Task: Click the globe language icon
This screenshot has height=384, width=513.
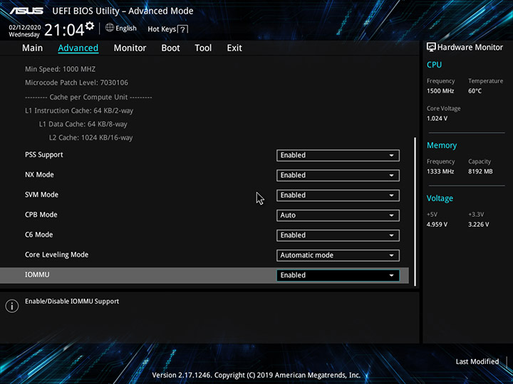Action: [110, 28]
